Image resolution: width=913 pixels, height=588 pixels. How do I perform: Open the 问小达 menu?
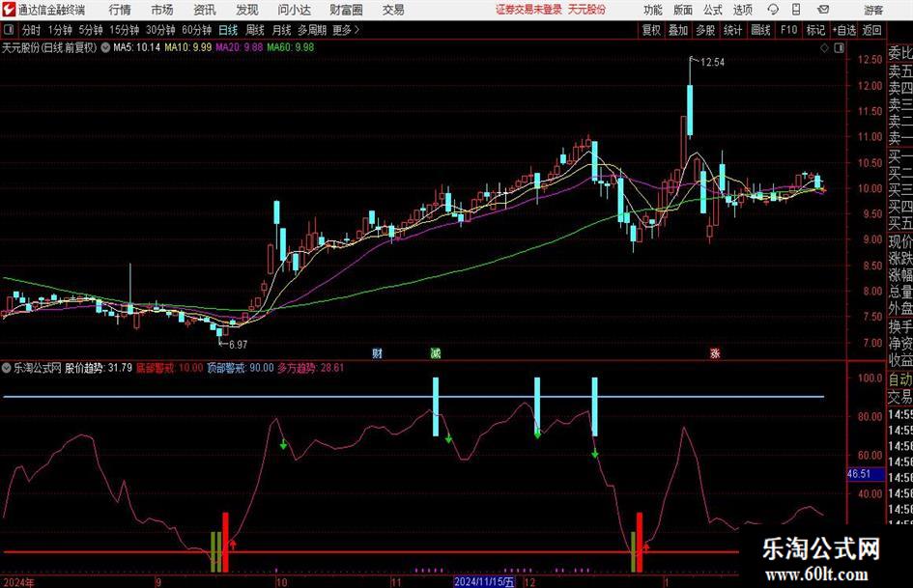pos(294,10)
